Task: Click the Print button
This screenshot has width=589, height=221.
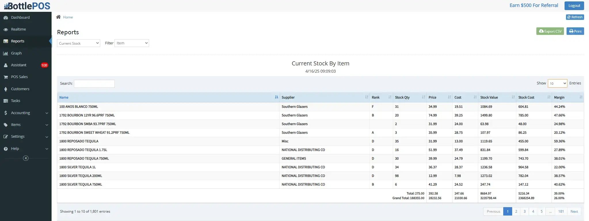Action: [x=575, y=31]
